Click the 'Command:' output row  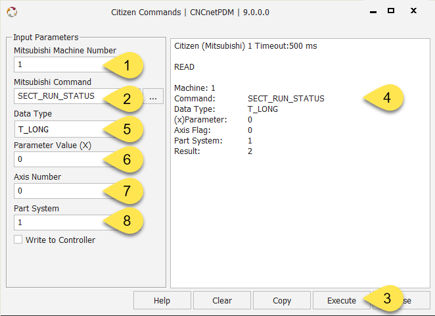pyautogui.click(x=249, y=99)
